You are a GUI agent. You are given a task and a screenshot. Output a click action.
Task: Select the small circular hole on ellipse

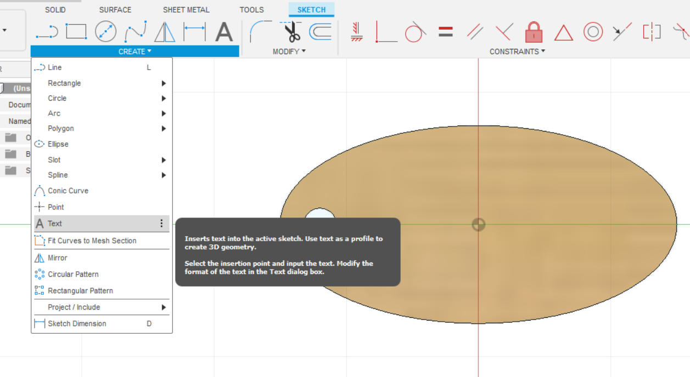tap(320, 214)
